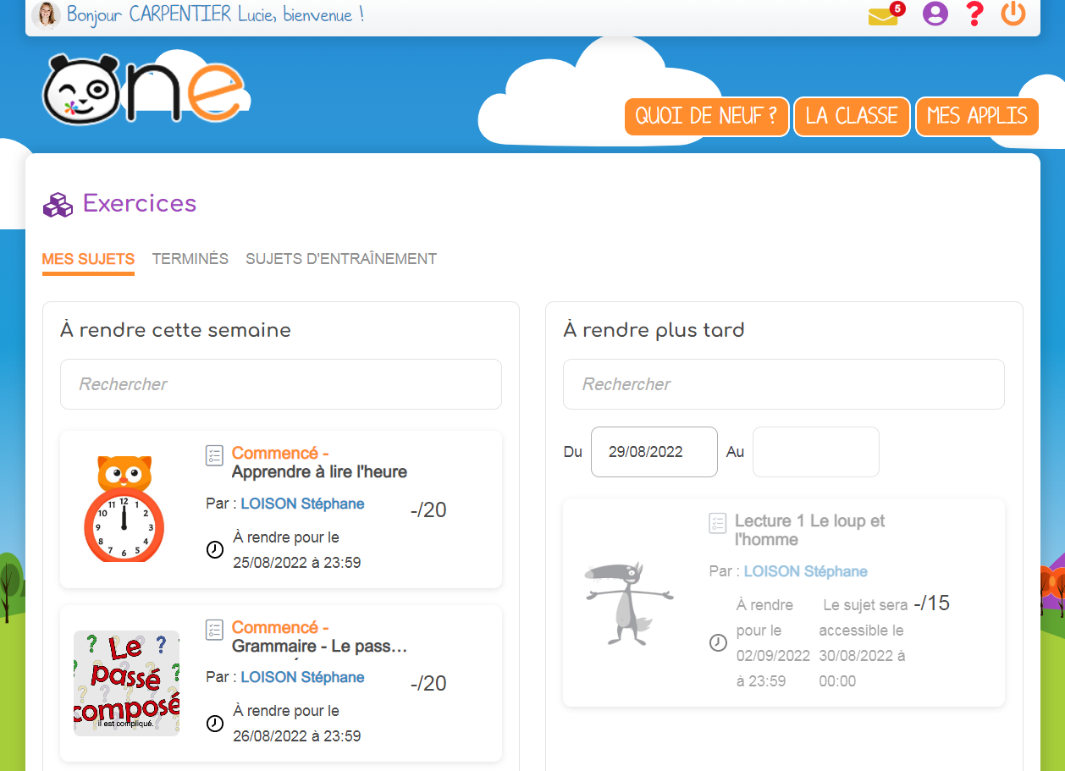The image size is (1065, 771).
Task: Click the checklist icon beside Grammaire - Le pass…
Action: coord(214,630)
